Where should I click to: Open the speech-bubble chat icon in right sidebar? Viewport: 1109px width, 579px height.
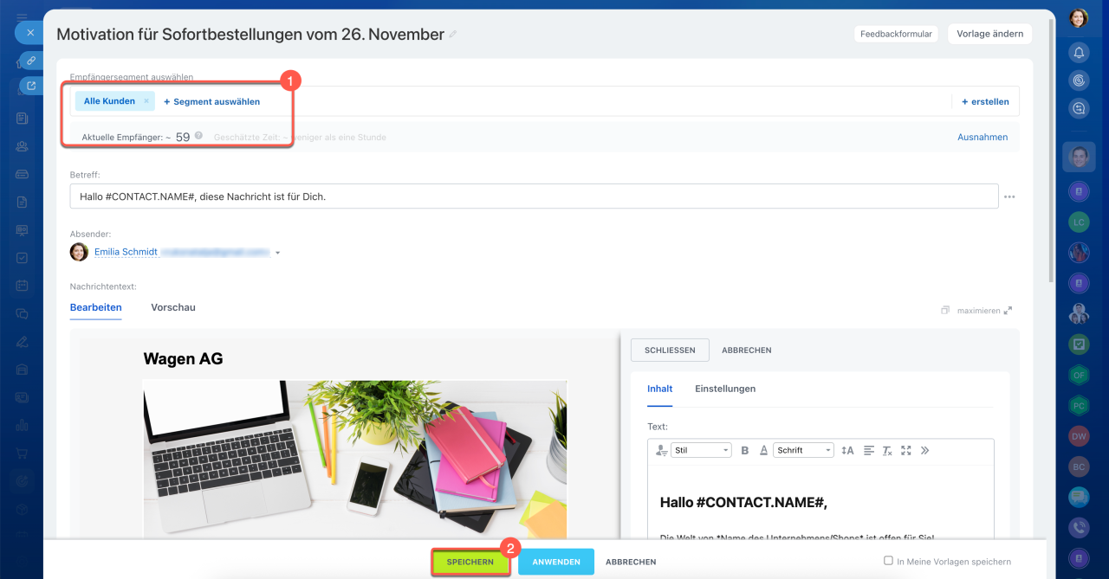coord(1079,497)
